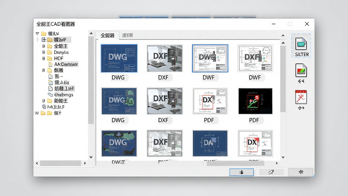The width and height of the screenshot is (348, 196).
Task: Click the DWG label under first thumbnail
Action: (118, 77)
